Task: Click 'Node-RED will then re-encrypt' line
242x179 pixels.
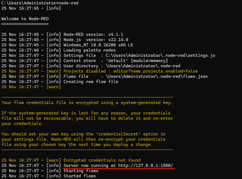Action: click(83, 139)
